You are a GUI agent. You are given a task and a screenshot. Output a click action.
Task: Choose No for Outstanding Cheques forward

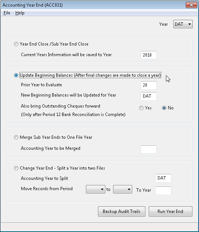tap(164, 108)
